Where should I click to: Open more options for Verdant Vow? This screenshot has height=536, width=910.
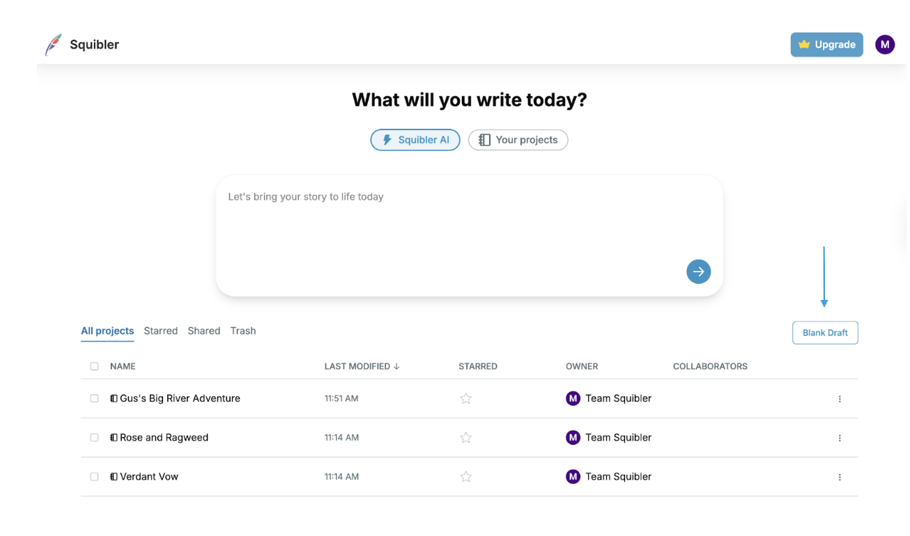point(840,477)
